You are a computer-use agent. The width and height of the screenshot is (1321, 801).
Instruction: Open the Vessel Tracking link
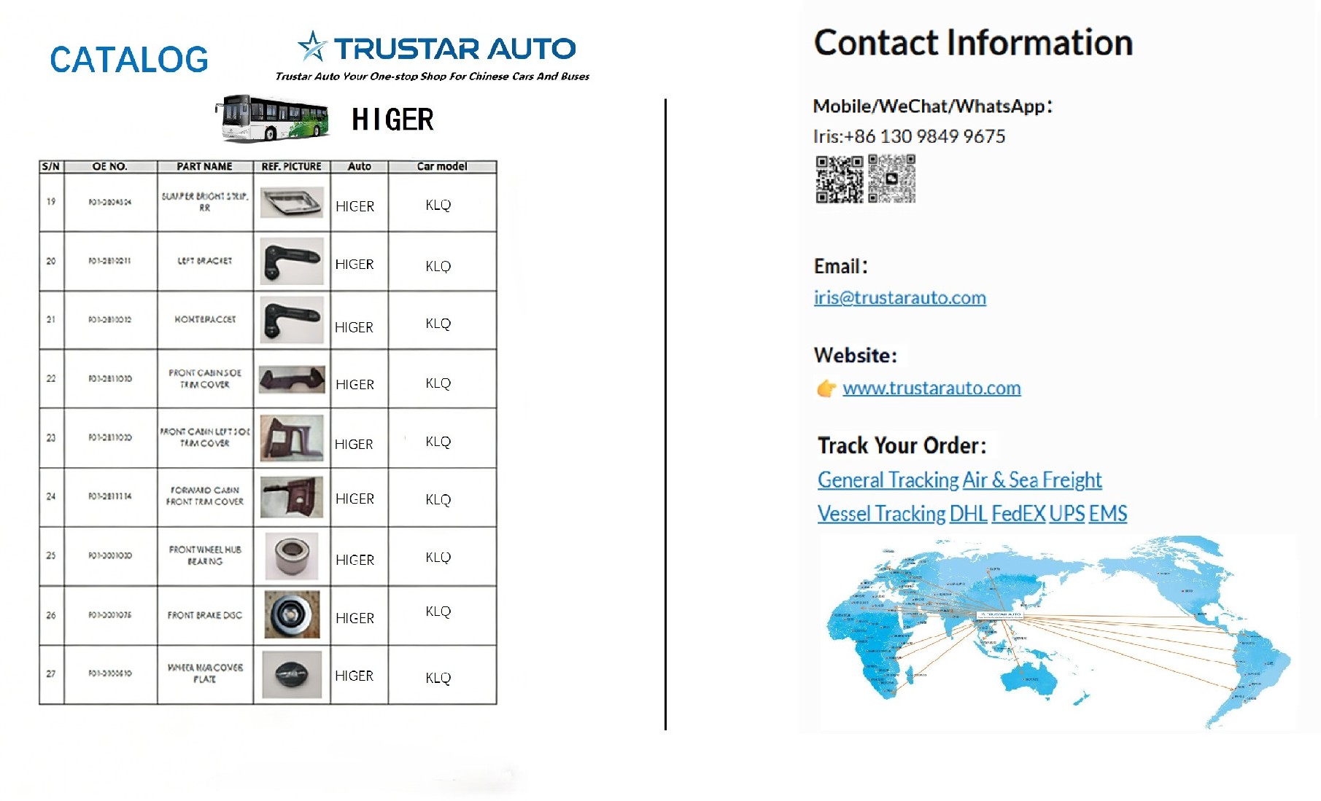point(881,514)
